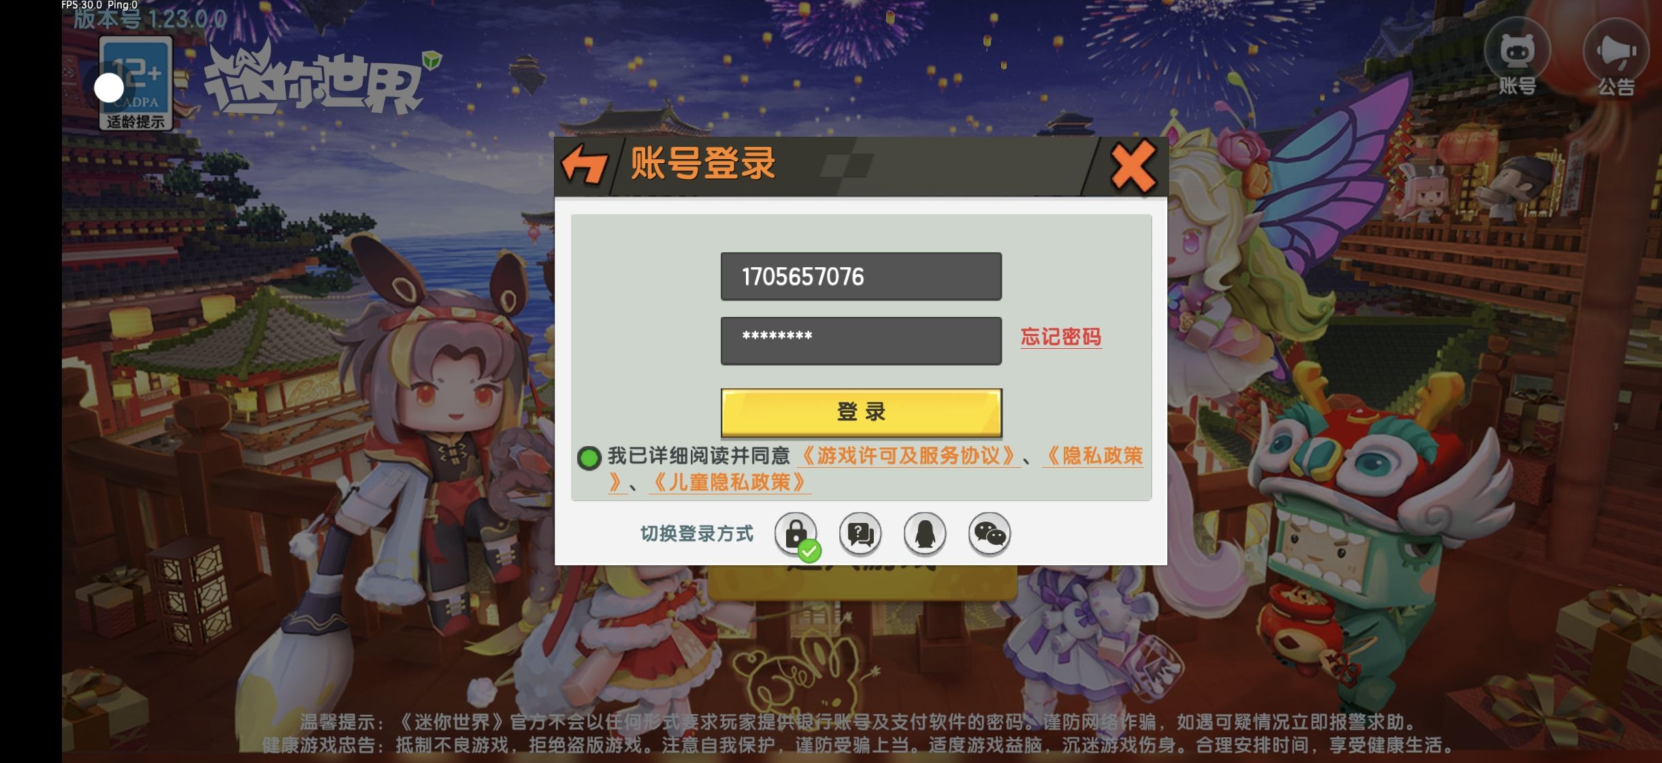The height and width of the screenshot is (763, 1662).
Task: Choose the WeChat login icon
Action: 989,534
